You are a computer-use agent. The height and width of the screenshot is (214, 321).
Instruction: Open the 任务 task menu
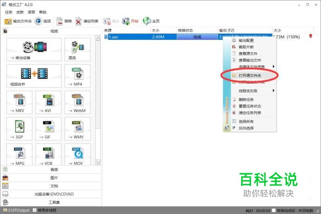click(9, 12)
